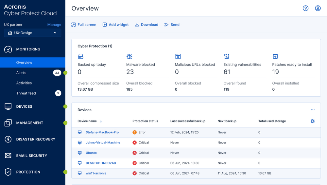Click the Patches ready to install icon

[275, 56]
